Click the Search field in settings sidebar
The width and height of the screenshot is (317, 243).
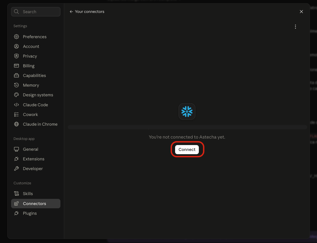point(36,12)
